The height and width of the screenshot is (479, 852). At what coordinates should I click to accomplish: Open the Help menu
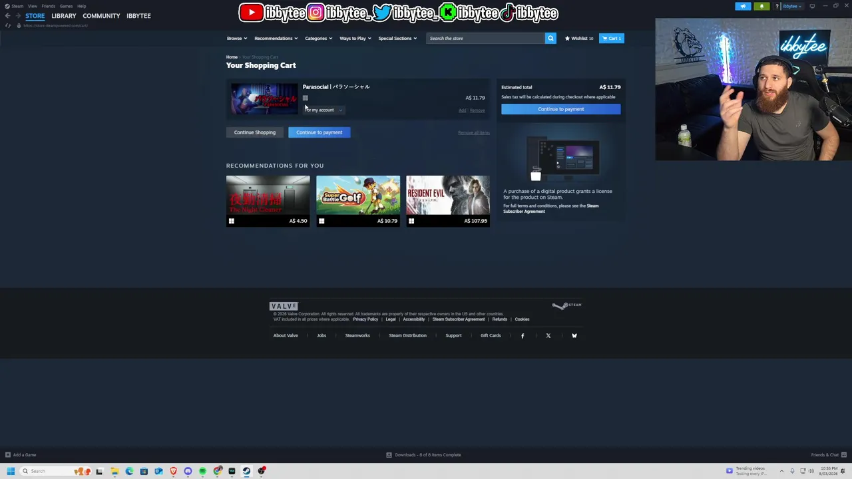(81, 6)
